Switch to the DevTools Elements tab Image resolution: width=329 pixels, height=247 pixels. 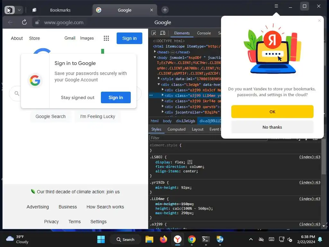(182, 33)
